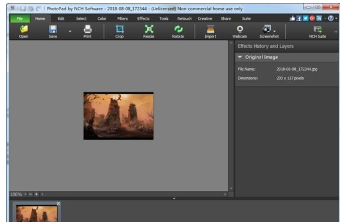The height and width of the screenshot is (222, 340).
Task: Select the Crop tool
Action: click(119, 31)
